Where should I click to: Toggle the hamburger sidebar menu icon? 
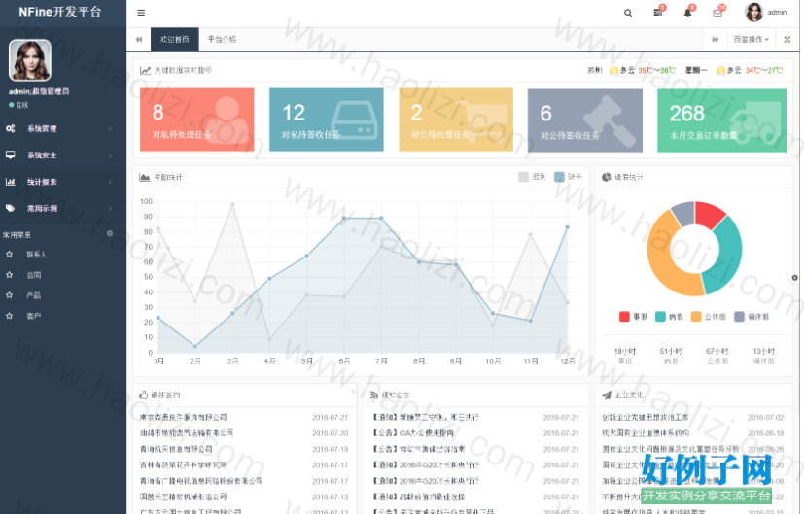(141, 13)
